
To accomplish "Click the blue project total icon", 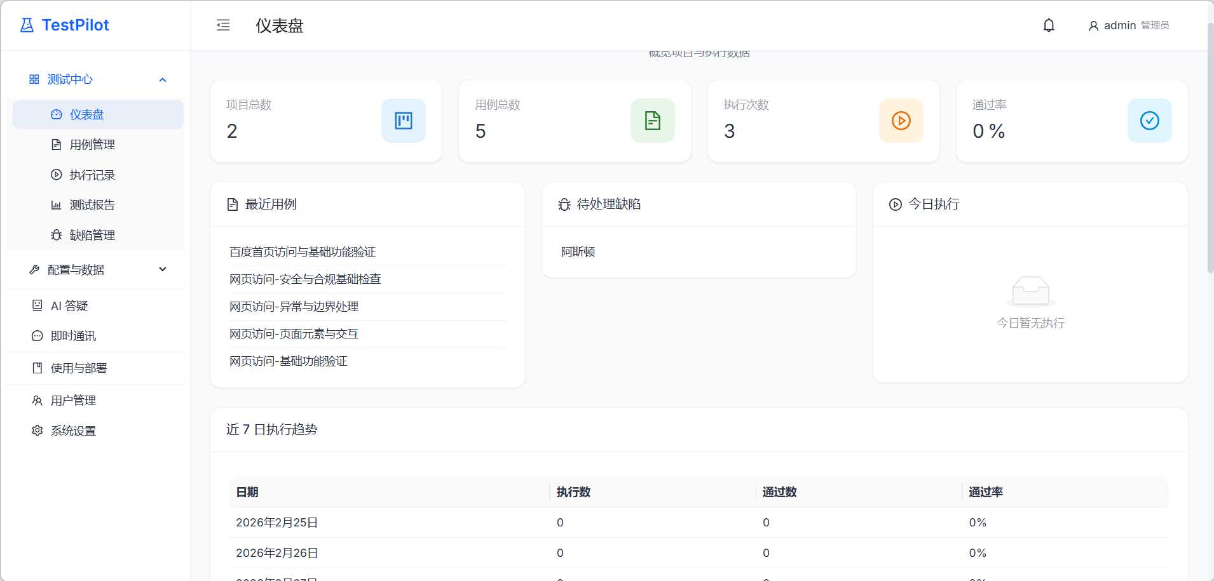I will click(x=403, y=121).
